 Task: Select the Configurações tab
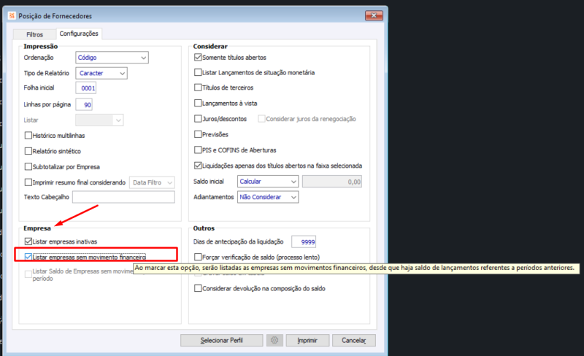click(79, 34)
